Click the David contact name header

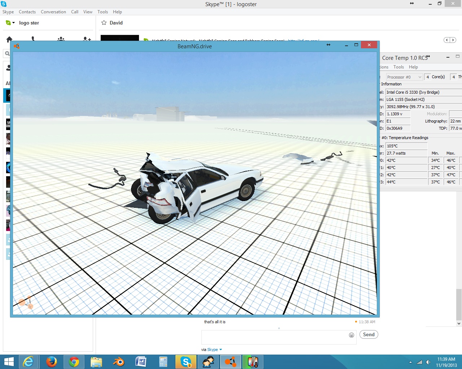[x=116, y=23]
